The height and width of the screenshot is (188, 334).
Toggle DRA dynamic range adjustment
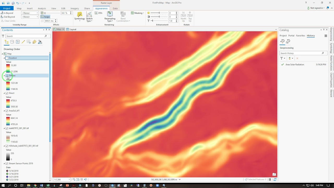click(98, 13)
